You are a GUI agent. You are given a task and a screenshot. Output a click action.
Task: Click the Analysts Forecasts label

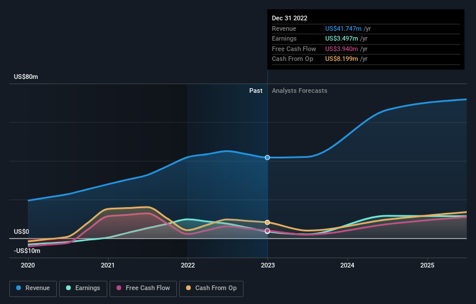coord(300,91)
